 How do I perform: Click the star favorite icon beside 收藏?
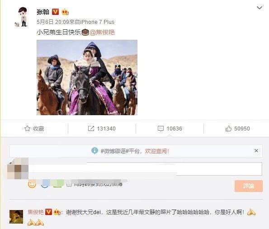coord(27,128)
